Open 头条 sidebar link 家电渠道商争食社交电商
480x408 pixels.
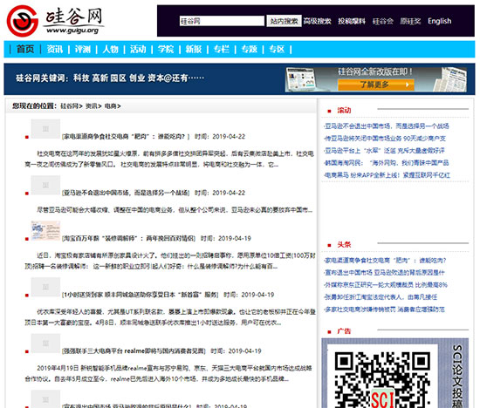point(385,261)
